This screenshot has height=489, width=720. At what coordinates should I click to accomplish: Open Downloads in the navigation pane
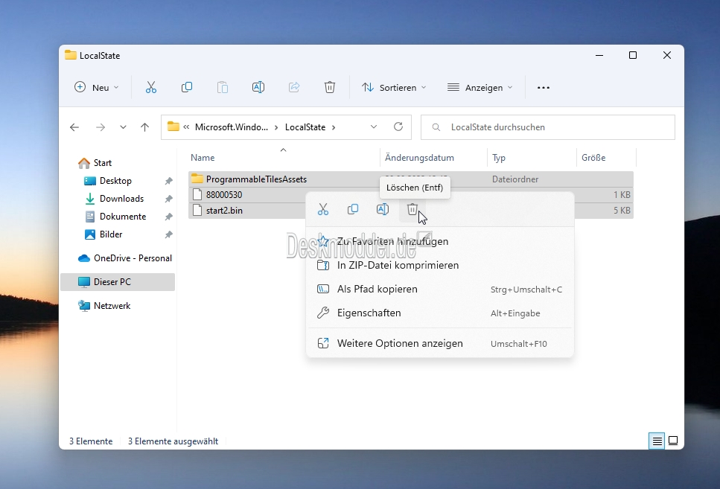(x=121, y=199)
